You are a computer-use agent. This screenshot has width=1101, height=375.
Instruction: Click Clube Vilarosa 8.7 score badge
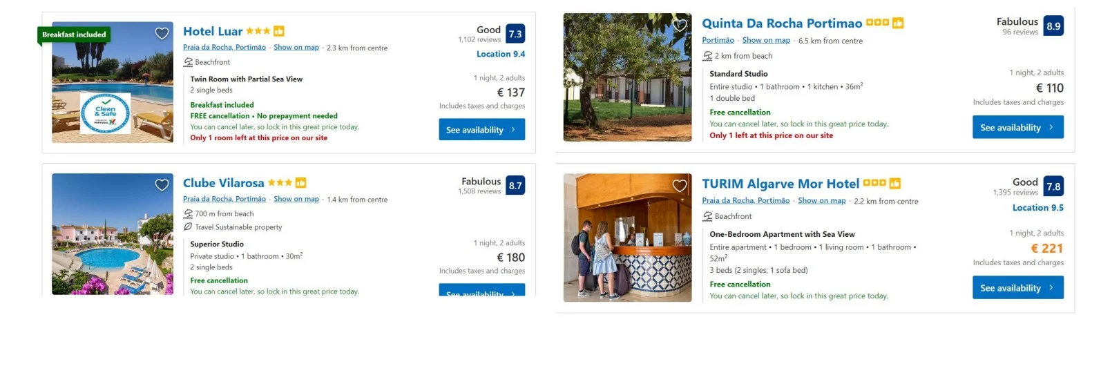[515, 186]
